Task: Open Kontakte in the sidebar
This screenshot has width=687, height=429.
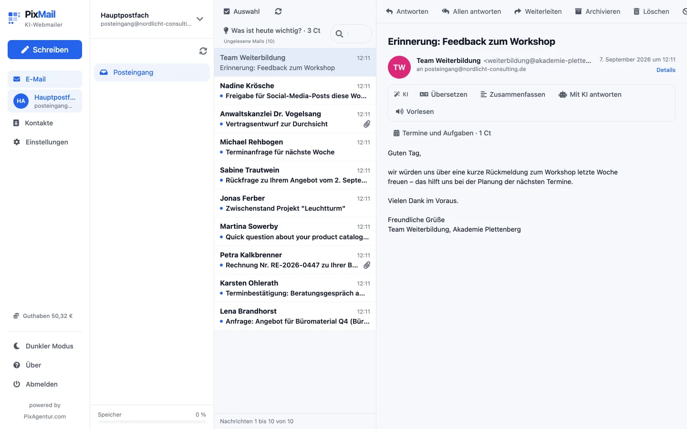Action: pos(45,123)
